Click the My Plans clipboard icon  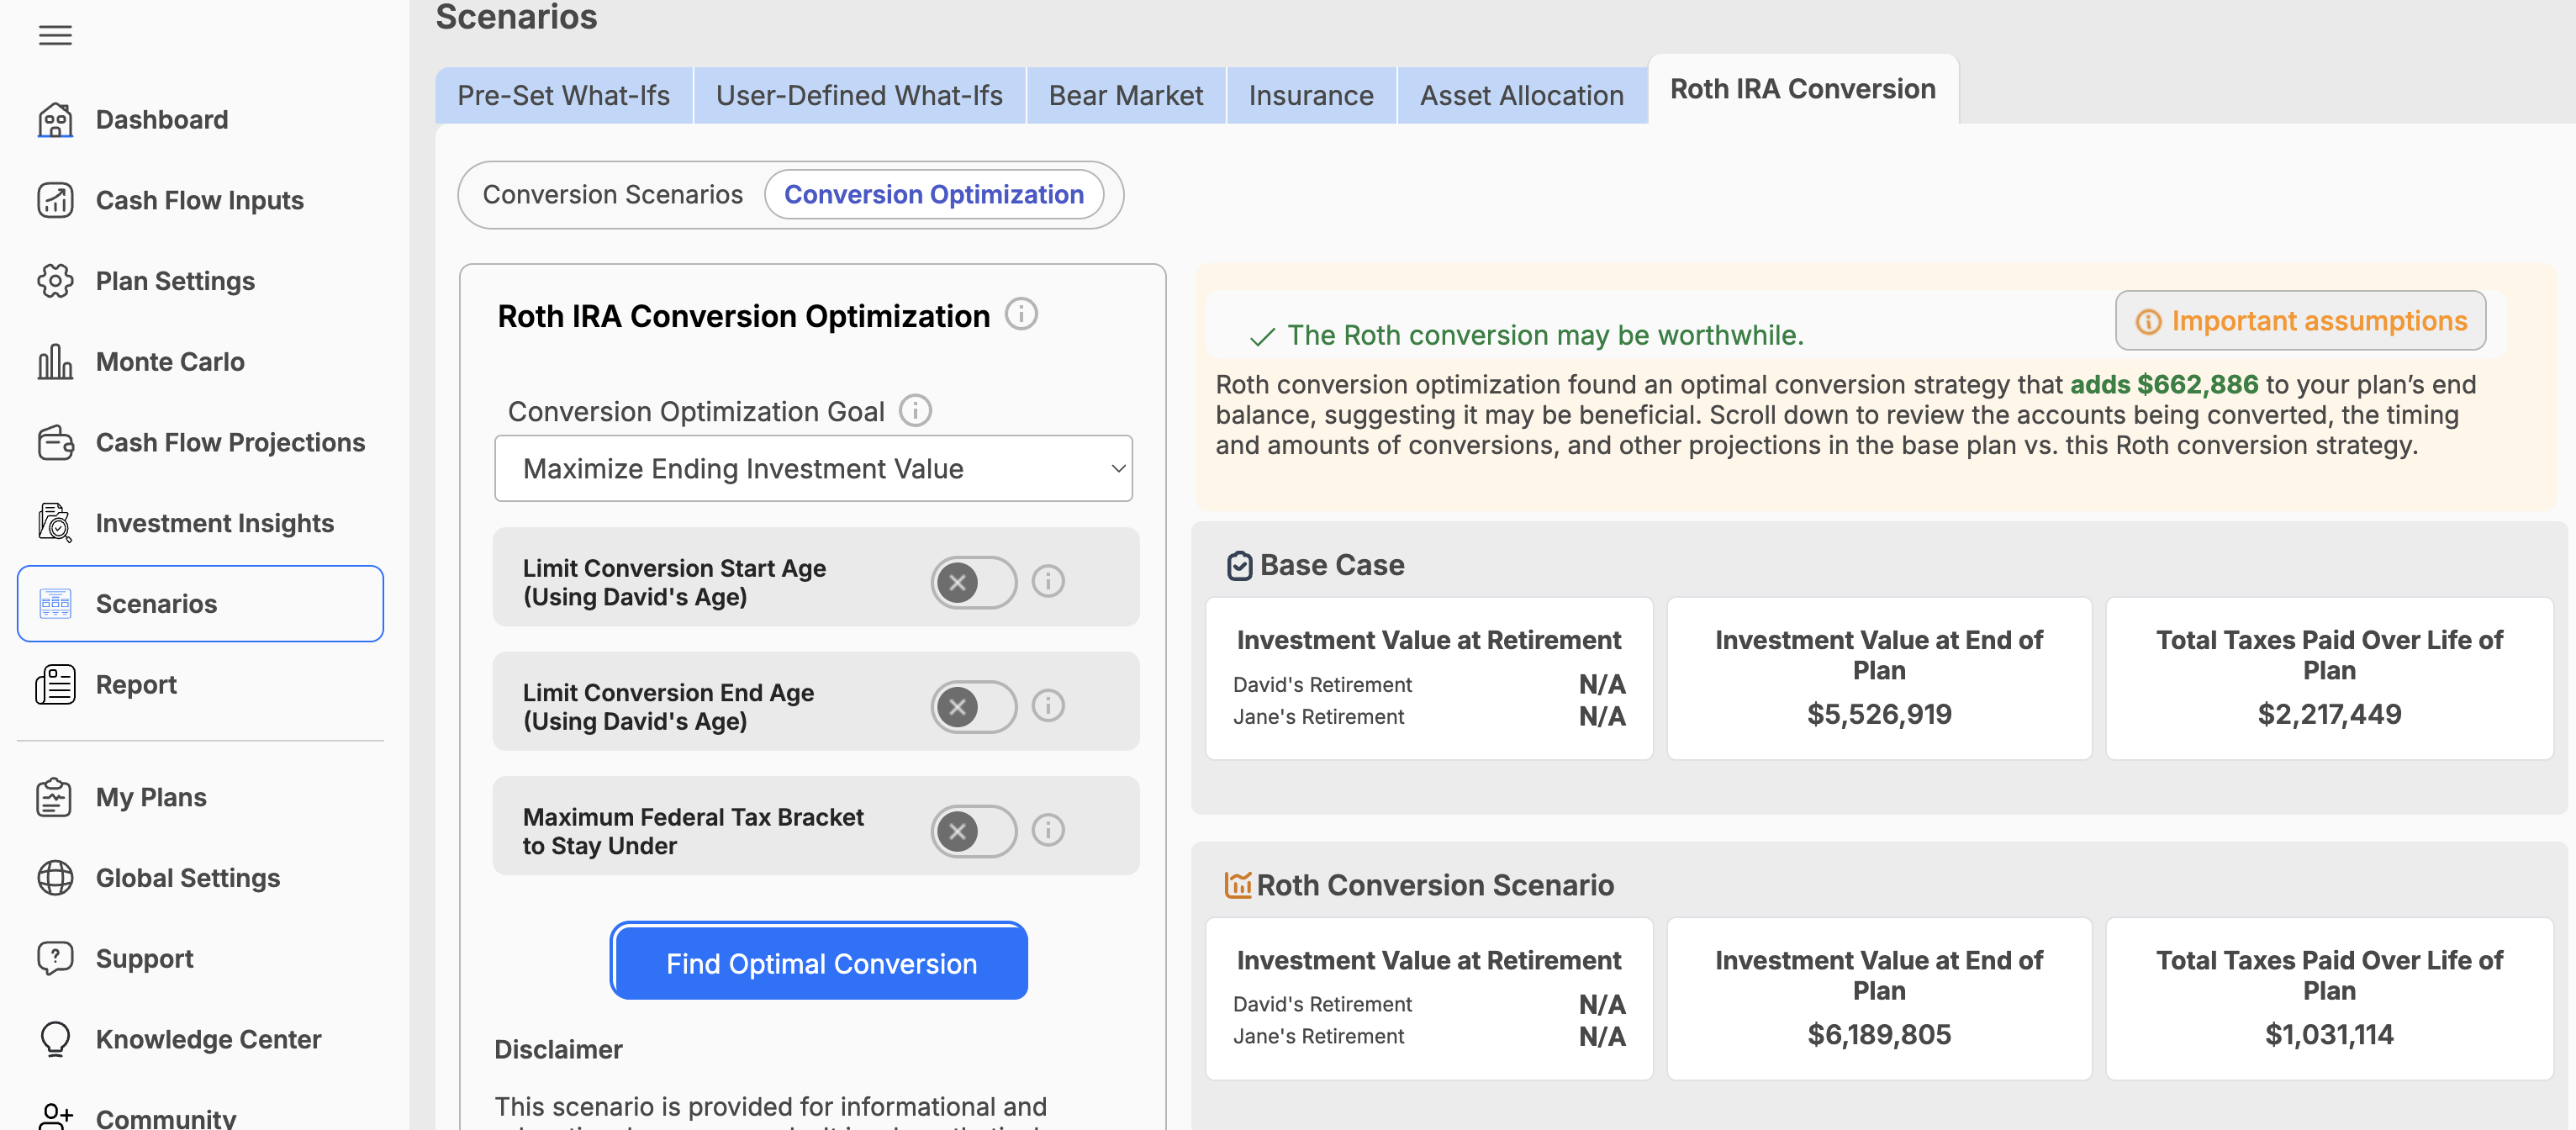pos(55,797)
